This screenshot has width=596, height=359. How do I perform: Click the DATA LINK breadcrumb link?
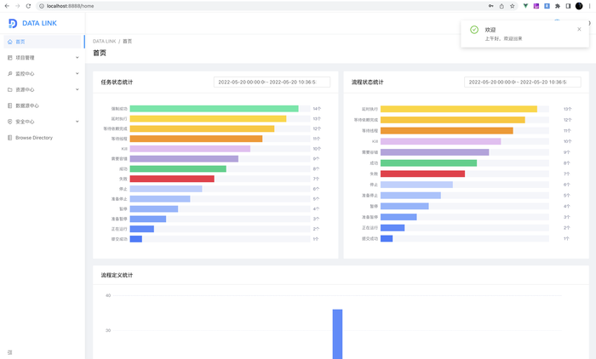[x=104, y=41]
